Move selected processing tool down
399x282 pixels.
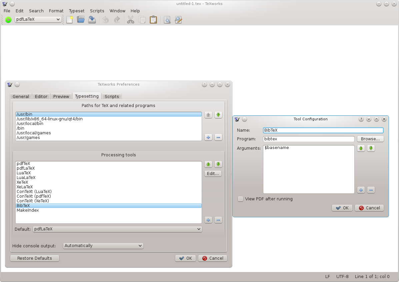(x=218, y=164)
